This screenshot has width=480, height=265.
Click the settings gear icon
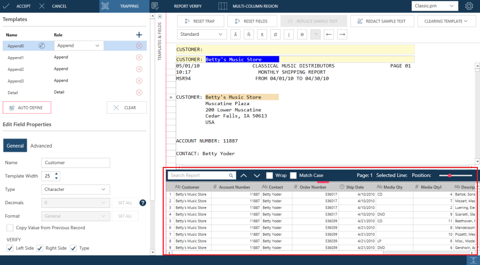coord(469,6)
